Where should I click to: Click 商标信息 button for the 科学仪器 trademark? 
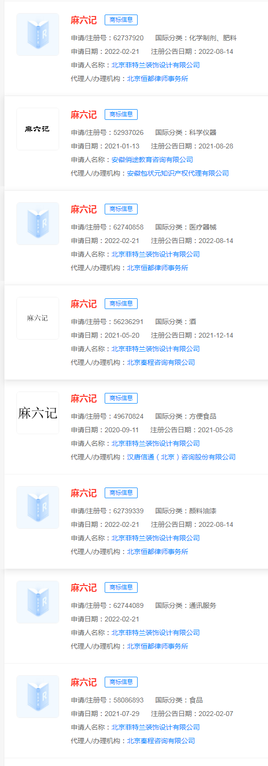121,114
